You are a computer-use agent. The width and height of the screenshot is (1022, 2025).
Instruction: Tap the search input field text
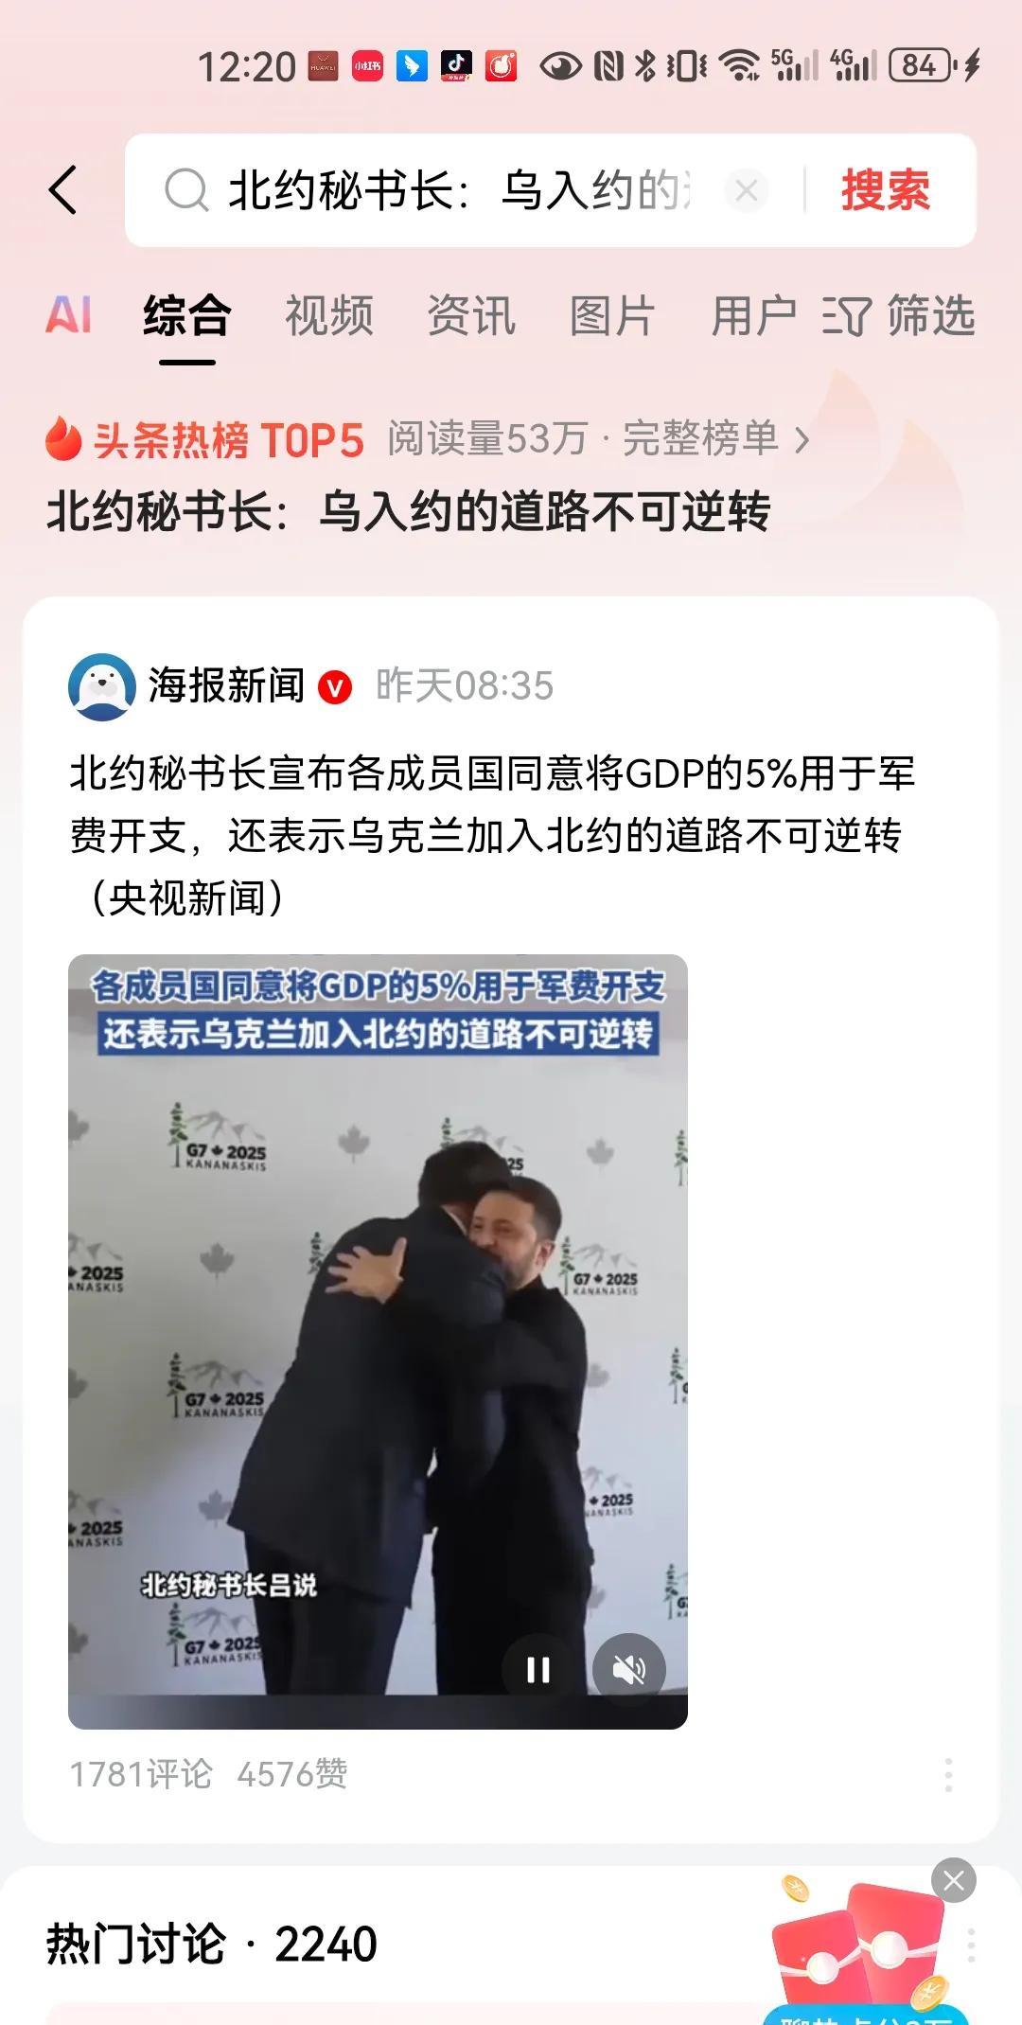point(460,190)
